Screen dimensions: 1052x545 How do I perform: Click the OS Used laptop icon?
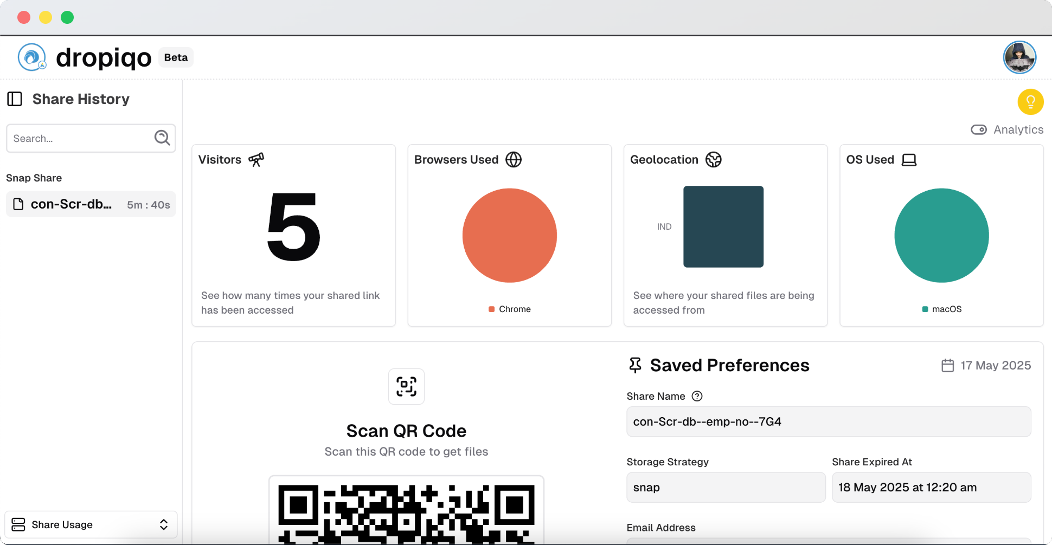pos(909,160)
